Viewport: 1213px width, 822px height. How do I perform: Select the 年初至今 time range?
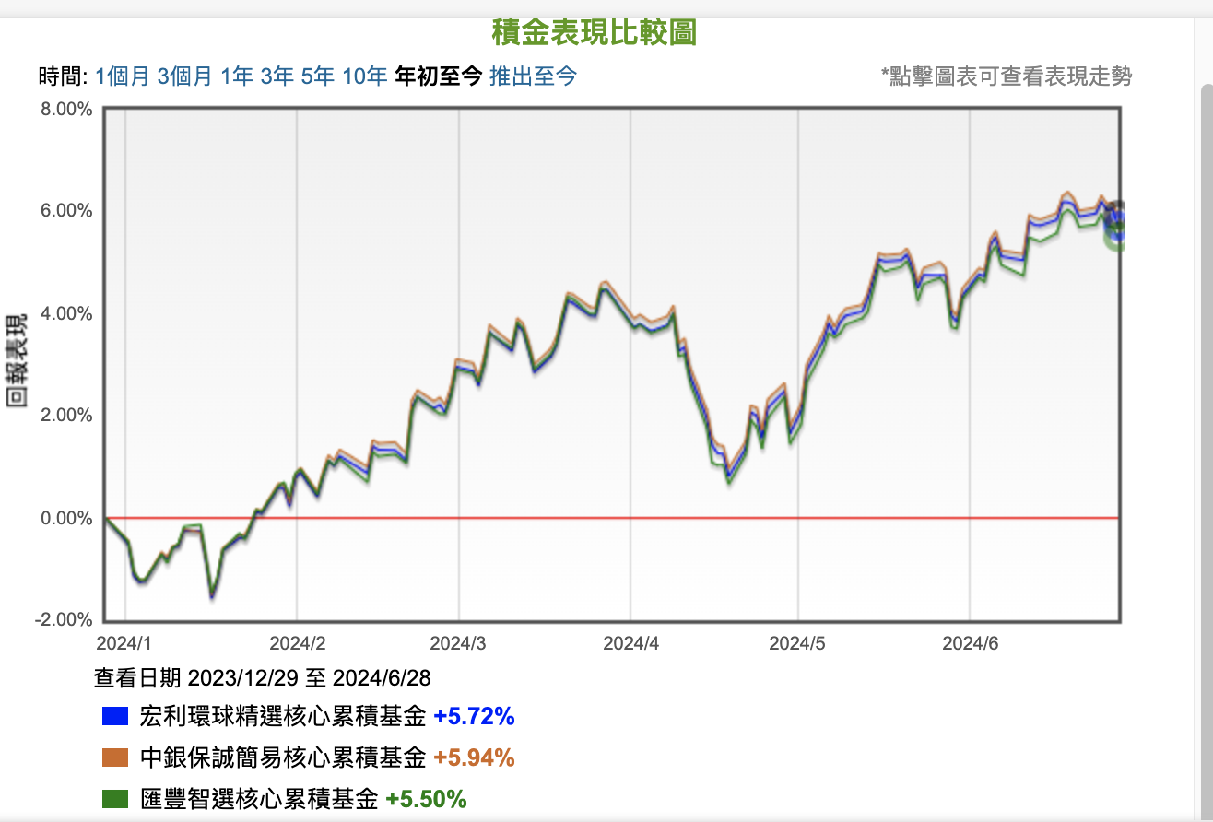tap(438, 76)
